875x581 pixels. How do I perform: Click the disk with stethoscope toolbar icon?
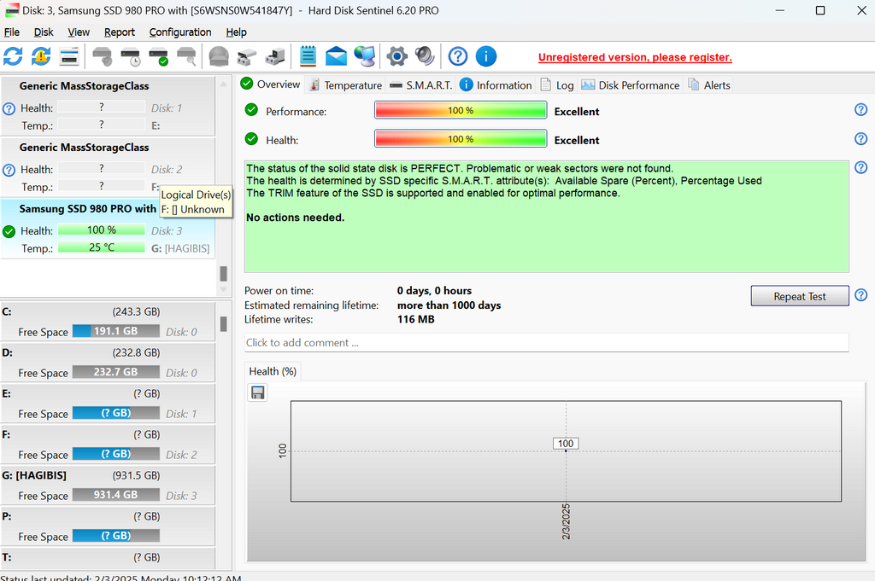point(103,56)
